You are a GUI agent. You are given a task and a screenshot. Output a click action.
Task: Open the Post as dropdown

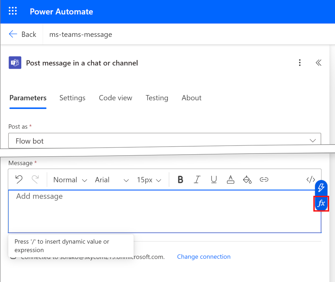(313, 140)
